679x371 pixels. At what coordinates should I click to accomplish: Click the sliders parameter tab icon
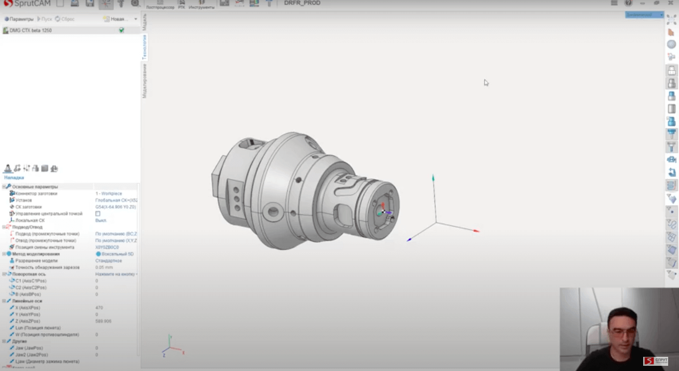(26, 169)
